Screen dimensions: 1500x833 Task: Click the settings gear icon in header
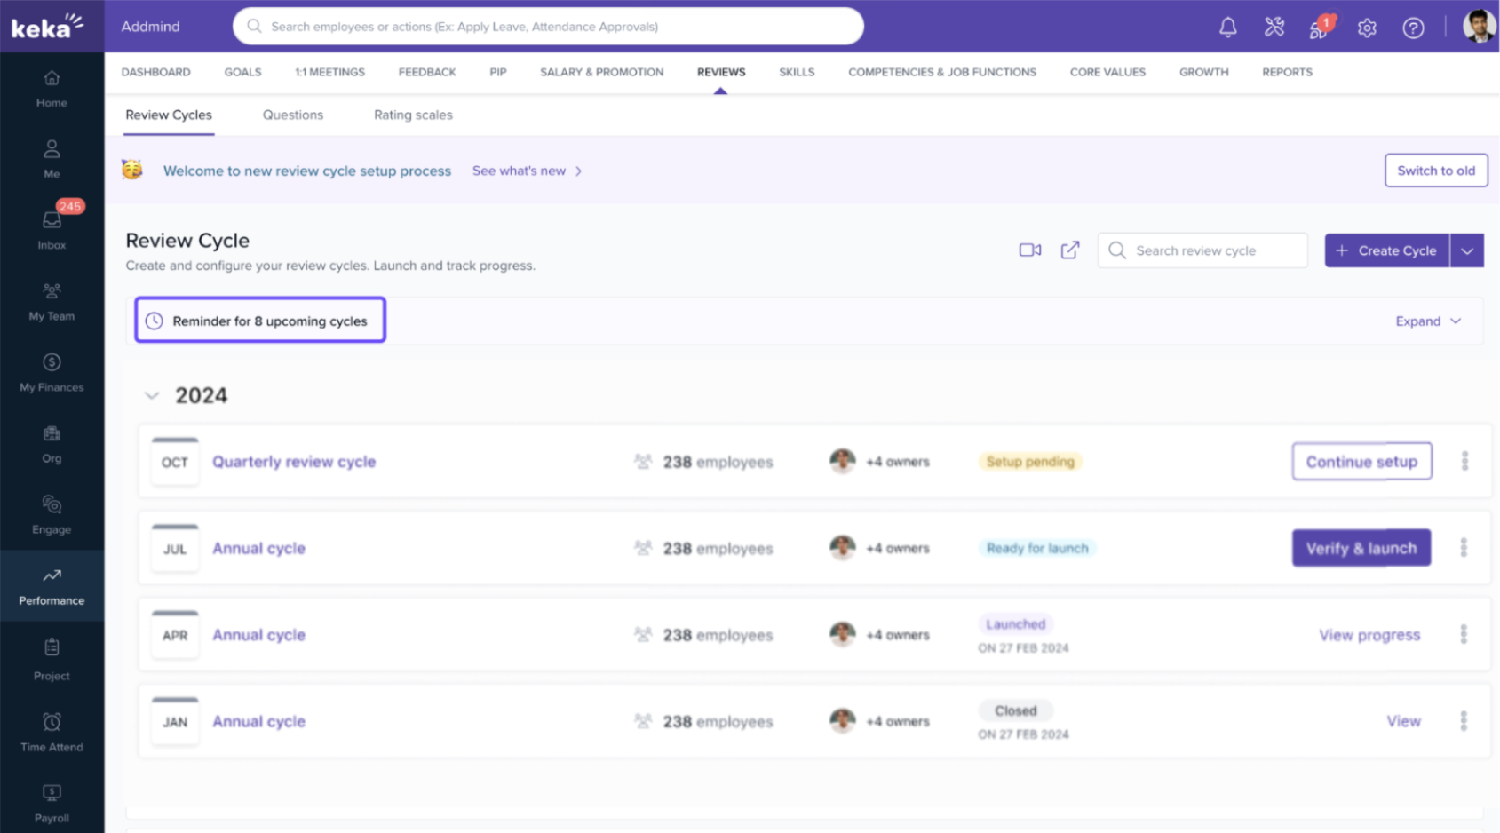coord(1366,28)
